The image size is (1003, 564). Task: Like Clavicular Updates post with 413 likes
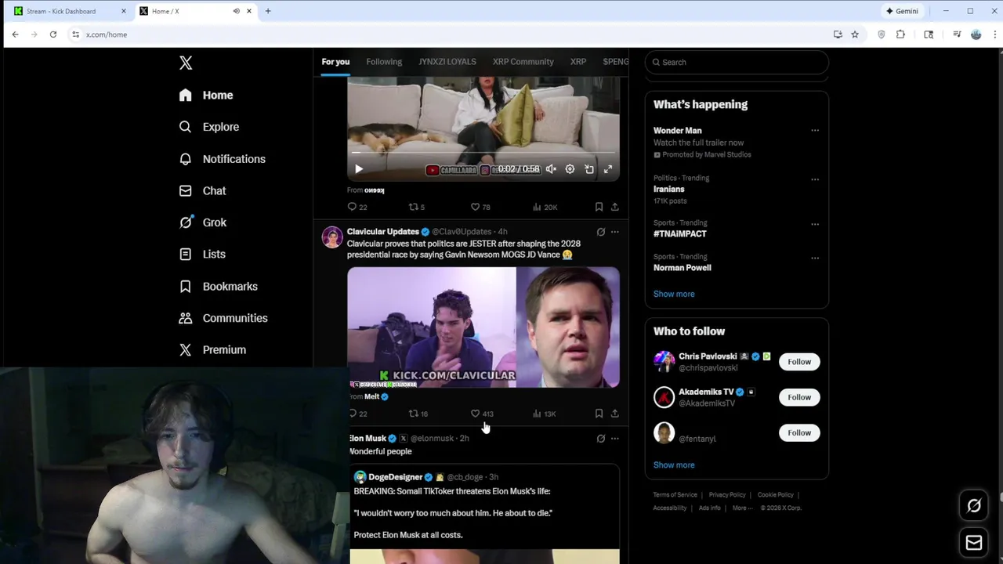482,414
